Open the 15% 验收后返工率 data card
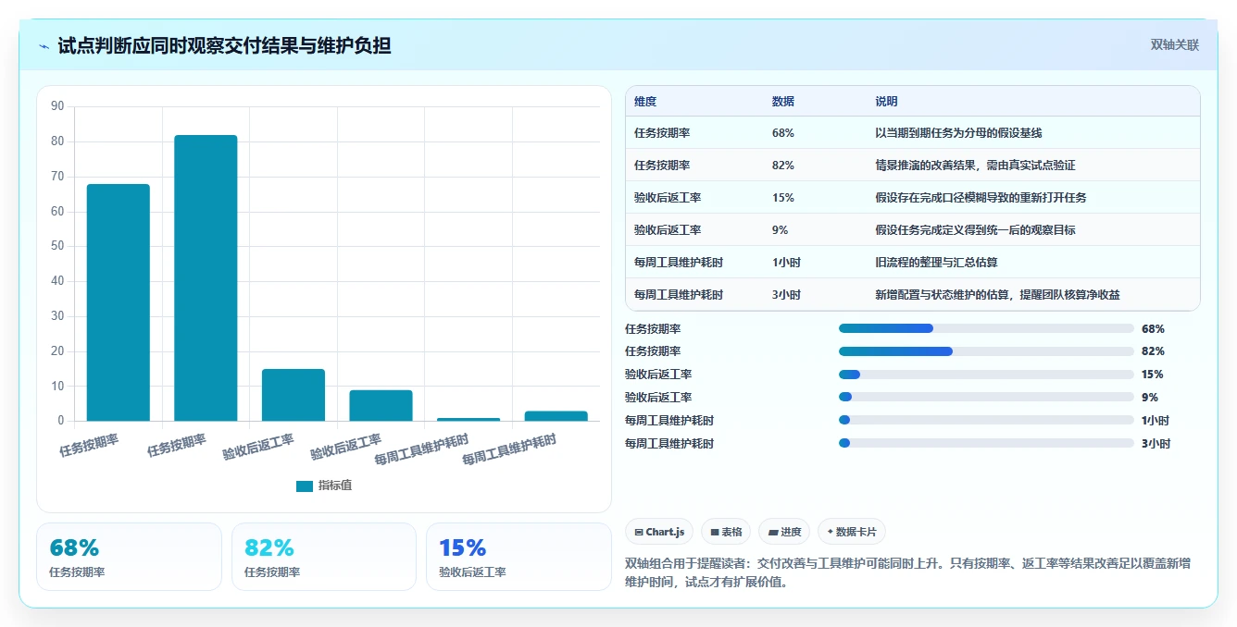 tap(519, 557)
